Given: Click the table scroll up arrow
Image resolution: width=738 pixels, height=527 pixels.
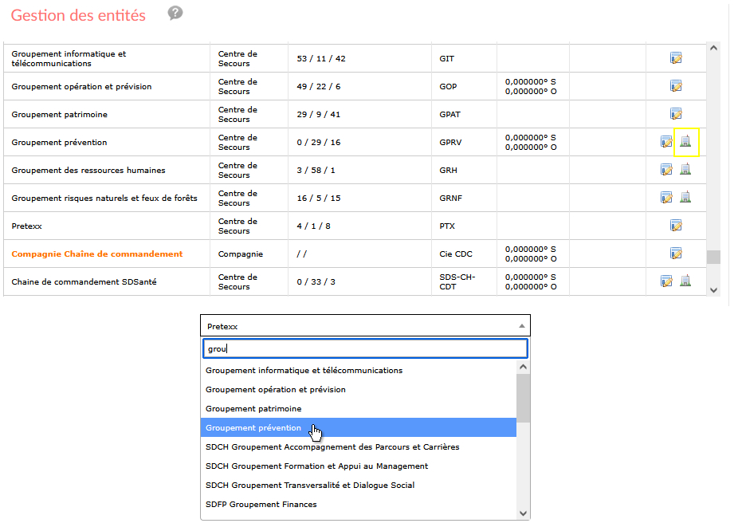Looking at the screenshot, I should pyautogui.click(x=713, y=48).
